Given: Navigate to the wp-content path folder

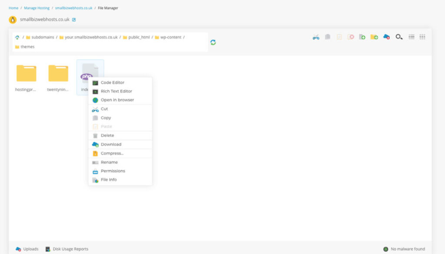Looking at the screenshot, I should coord(168,37).
